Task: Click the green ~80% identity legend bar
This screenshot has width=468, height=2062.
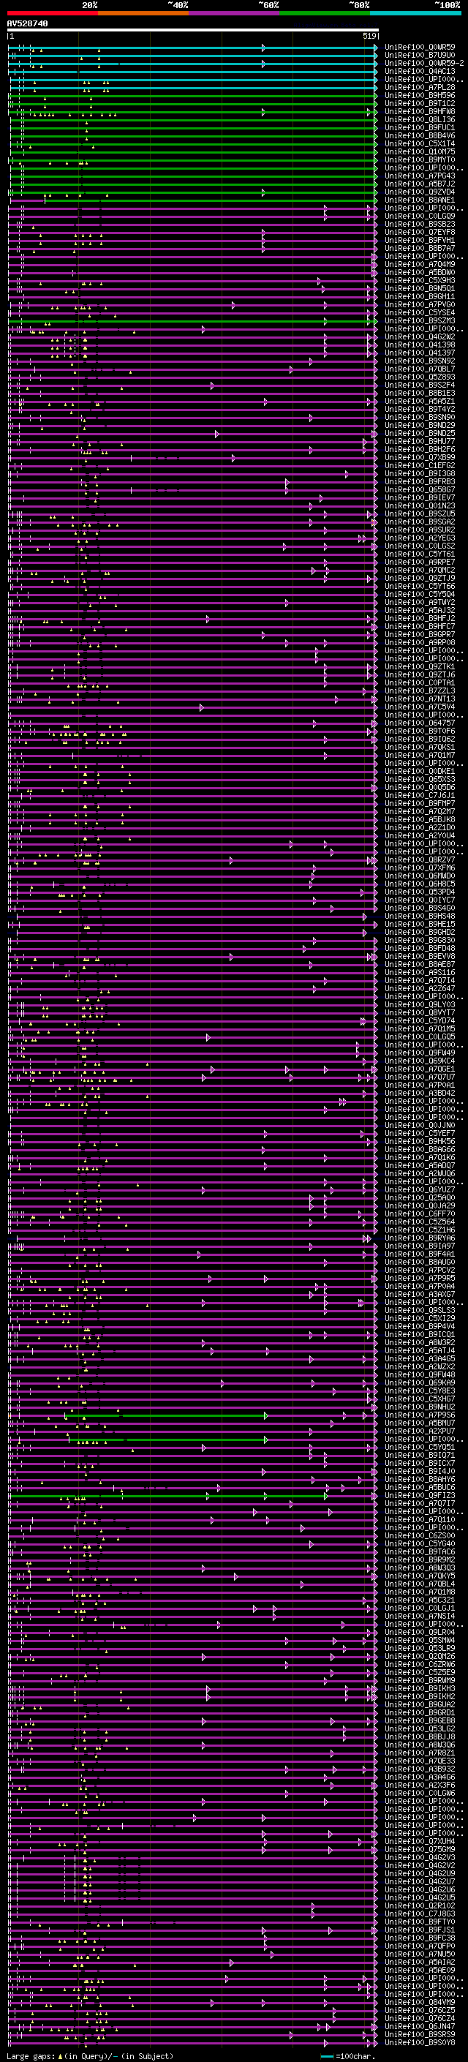Action: pyautogui.click(x=325, y=13)
